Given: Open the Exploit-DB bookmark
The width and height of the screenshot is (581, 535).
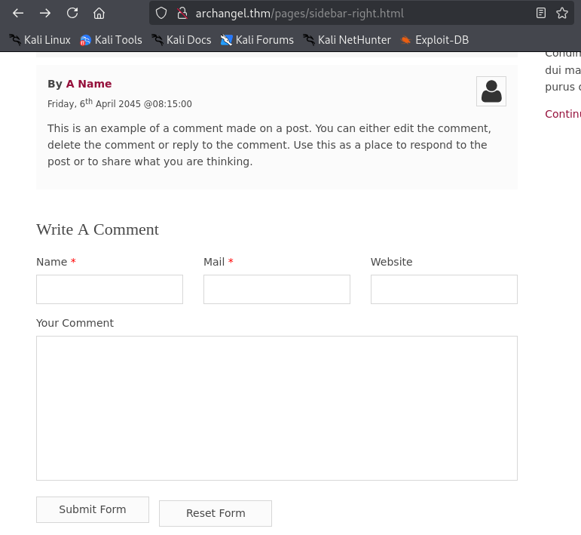Looking at the screenshot, I should [x=435, y=40].
